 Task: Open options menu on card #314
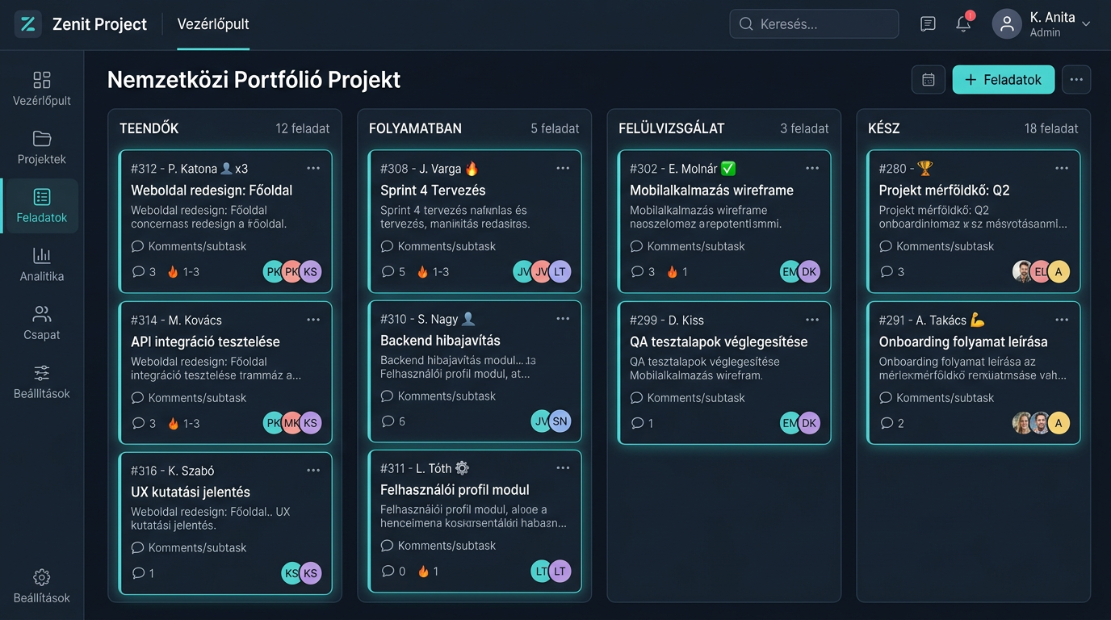point(313,320)
